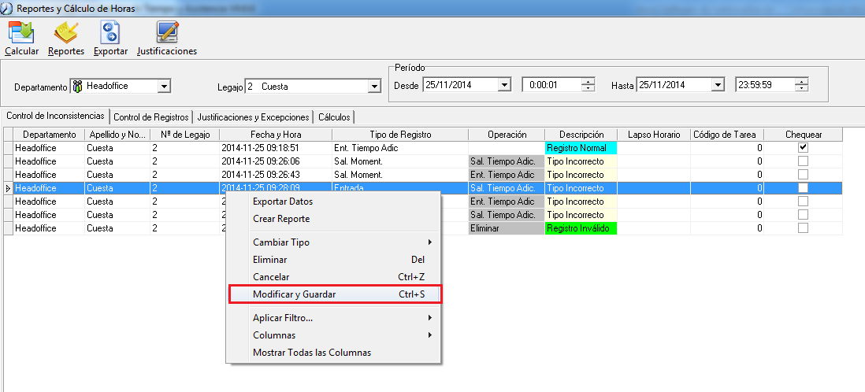Click the gray Eliminar operation cell

pos(507,227)
